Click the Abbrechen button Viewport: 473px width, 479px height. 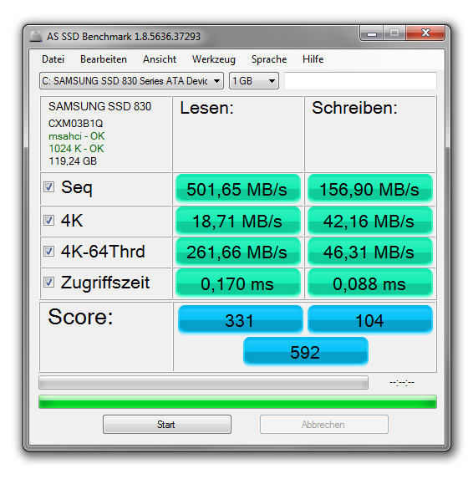[324, 425]
